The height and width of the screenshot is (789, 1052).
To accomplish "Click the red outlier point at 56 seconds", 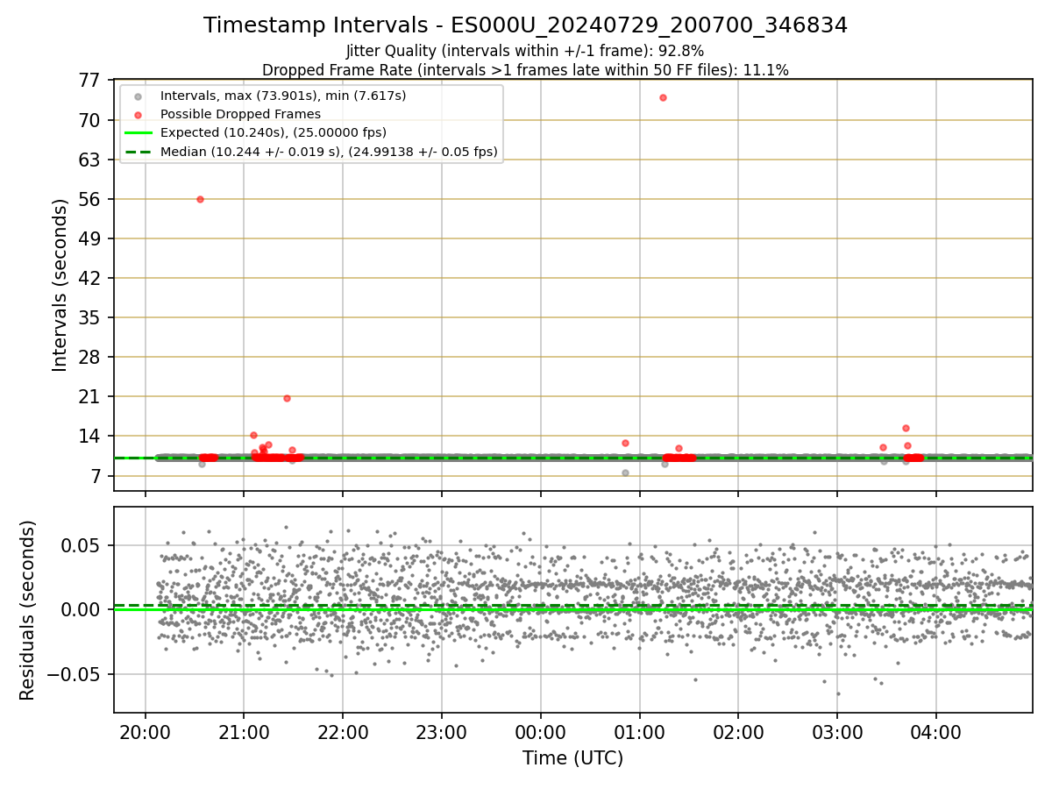I will click(200, 199).
